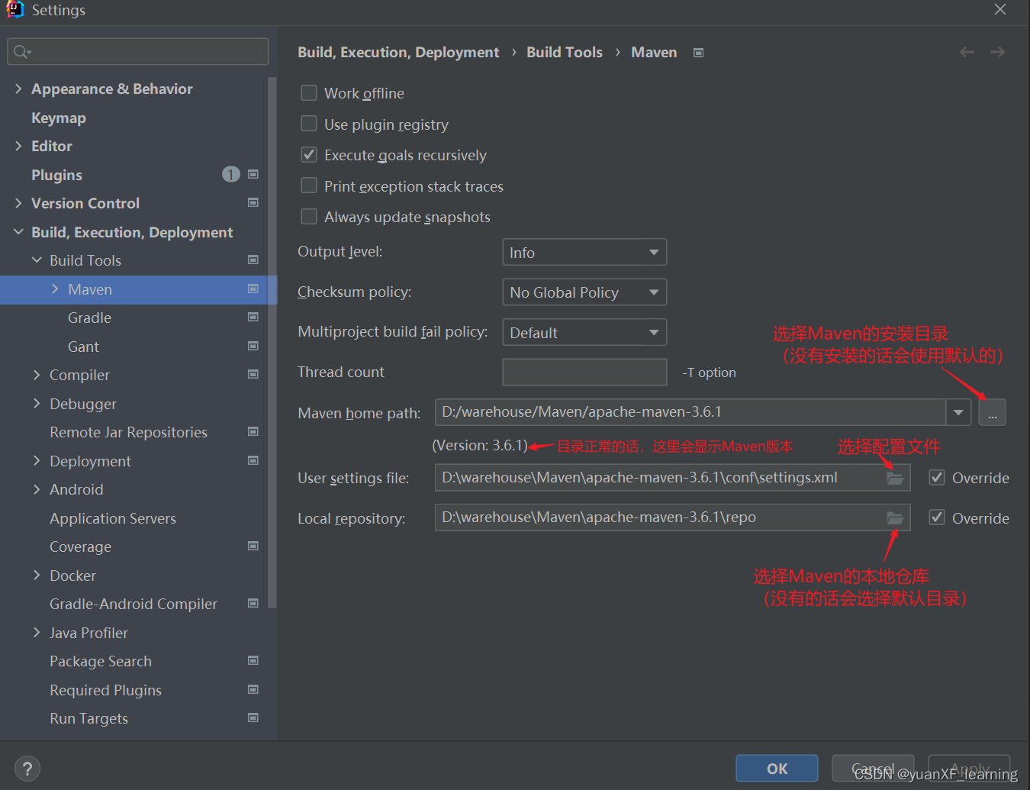This screenshot has height=790, width=1030.
Task: Click the project-level icon beside Coverage
Action: coord(253,546)
